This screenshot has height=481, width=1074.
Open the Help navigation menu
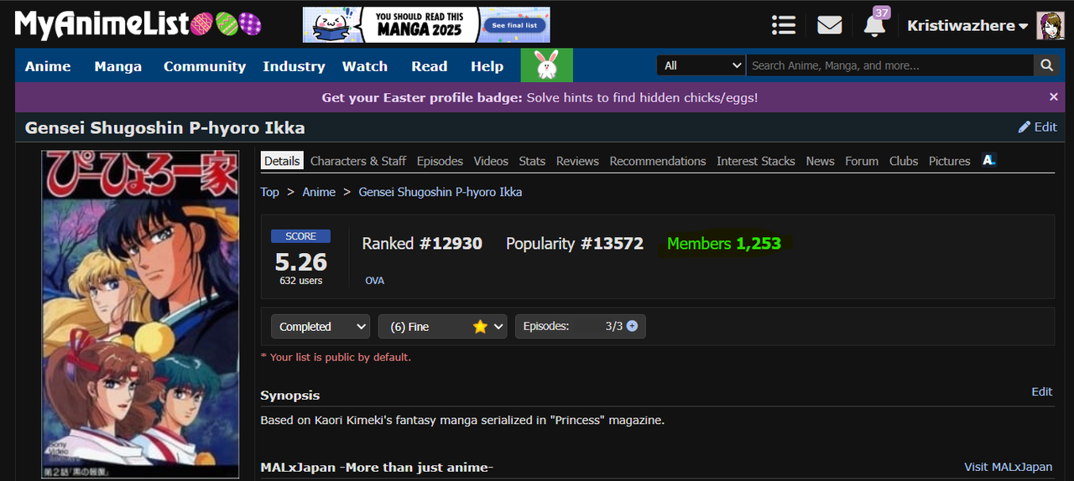pos(487,66)
